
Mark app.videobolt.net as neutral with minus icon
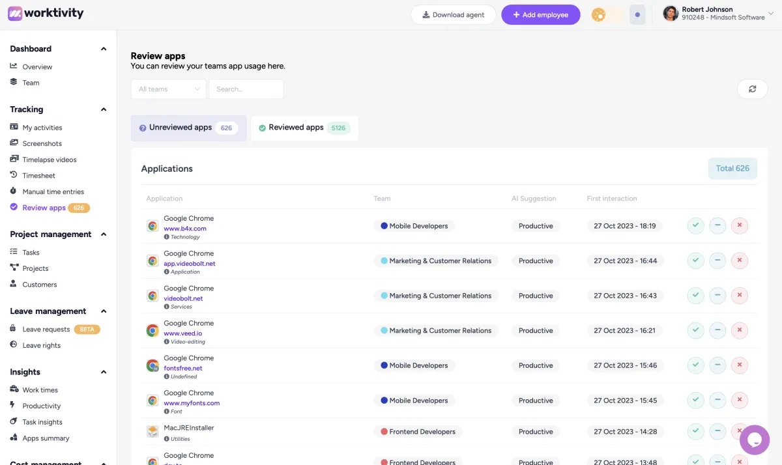(717, 261)
